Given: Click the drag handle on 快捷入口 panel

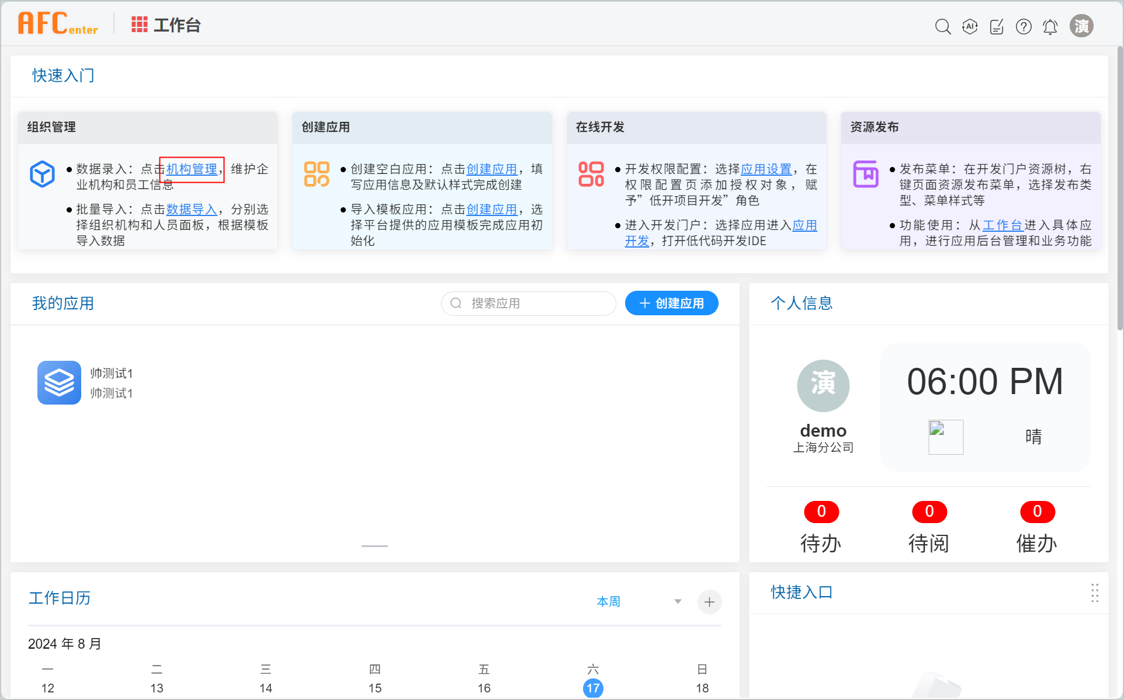Looking at the screenshot, I should tap(1094, 593).
